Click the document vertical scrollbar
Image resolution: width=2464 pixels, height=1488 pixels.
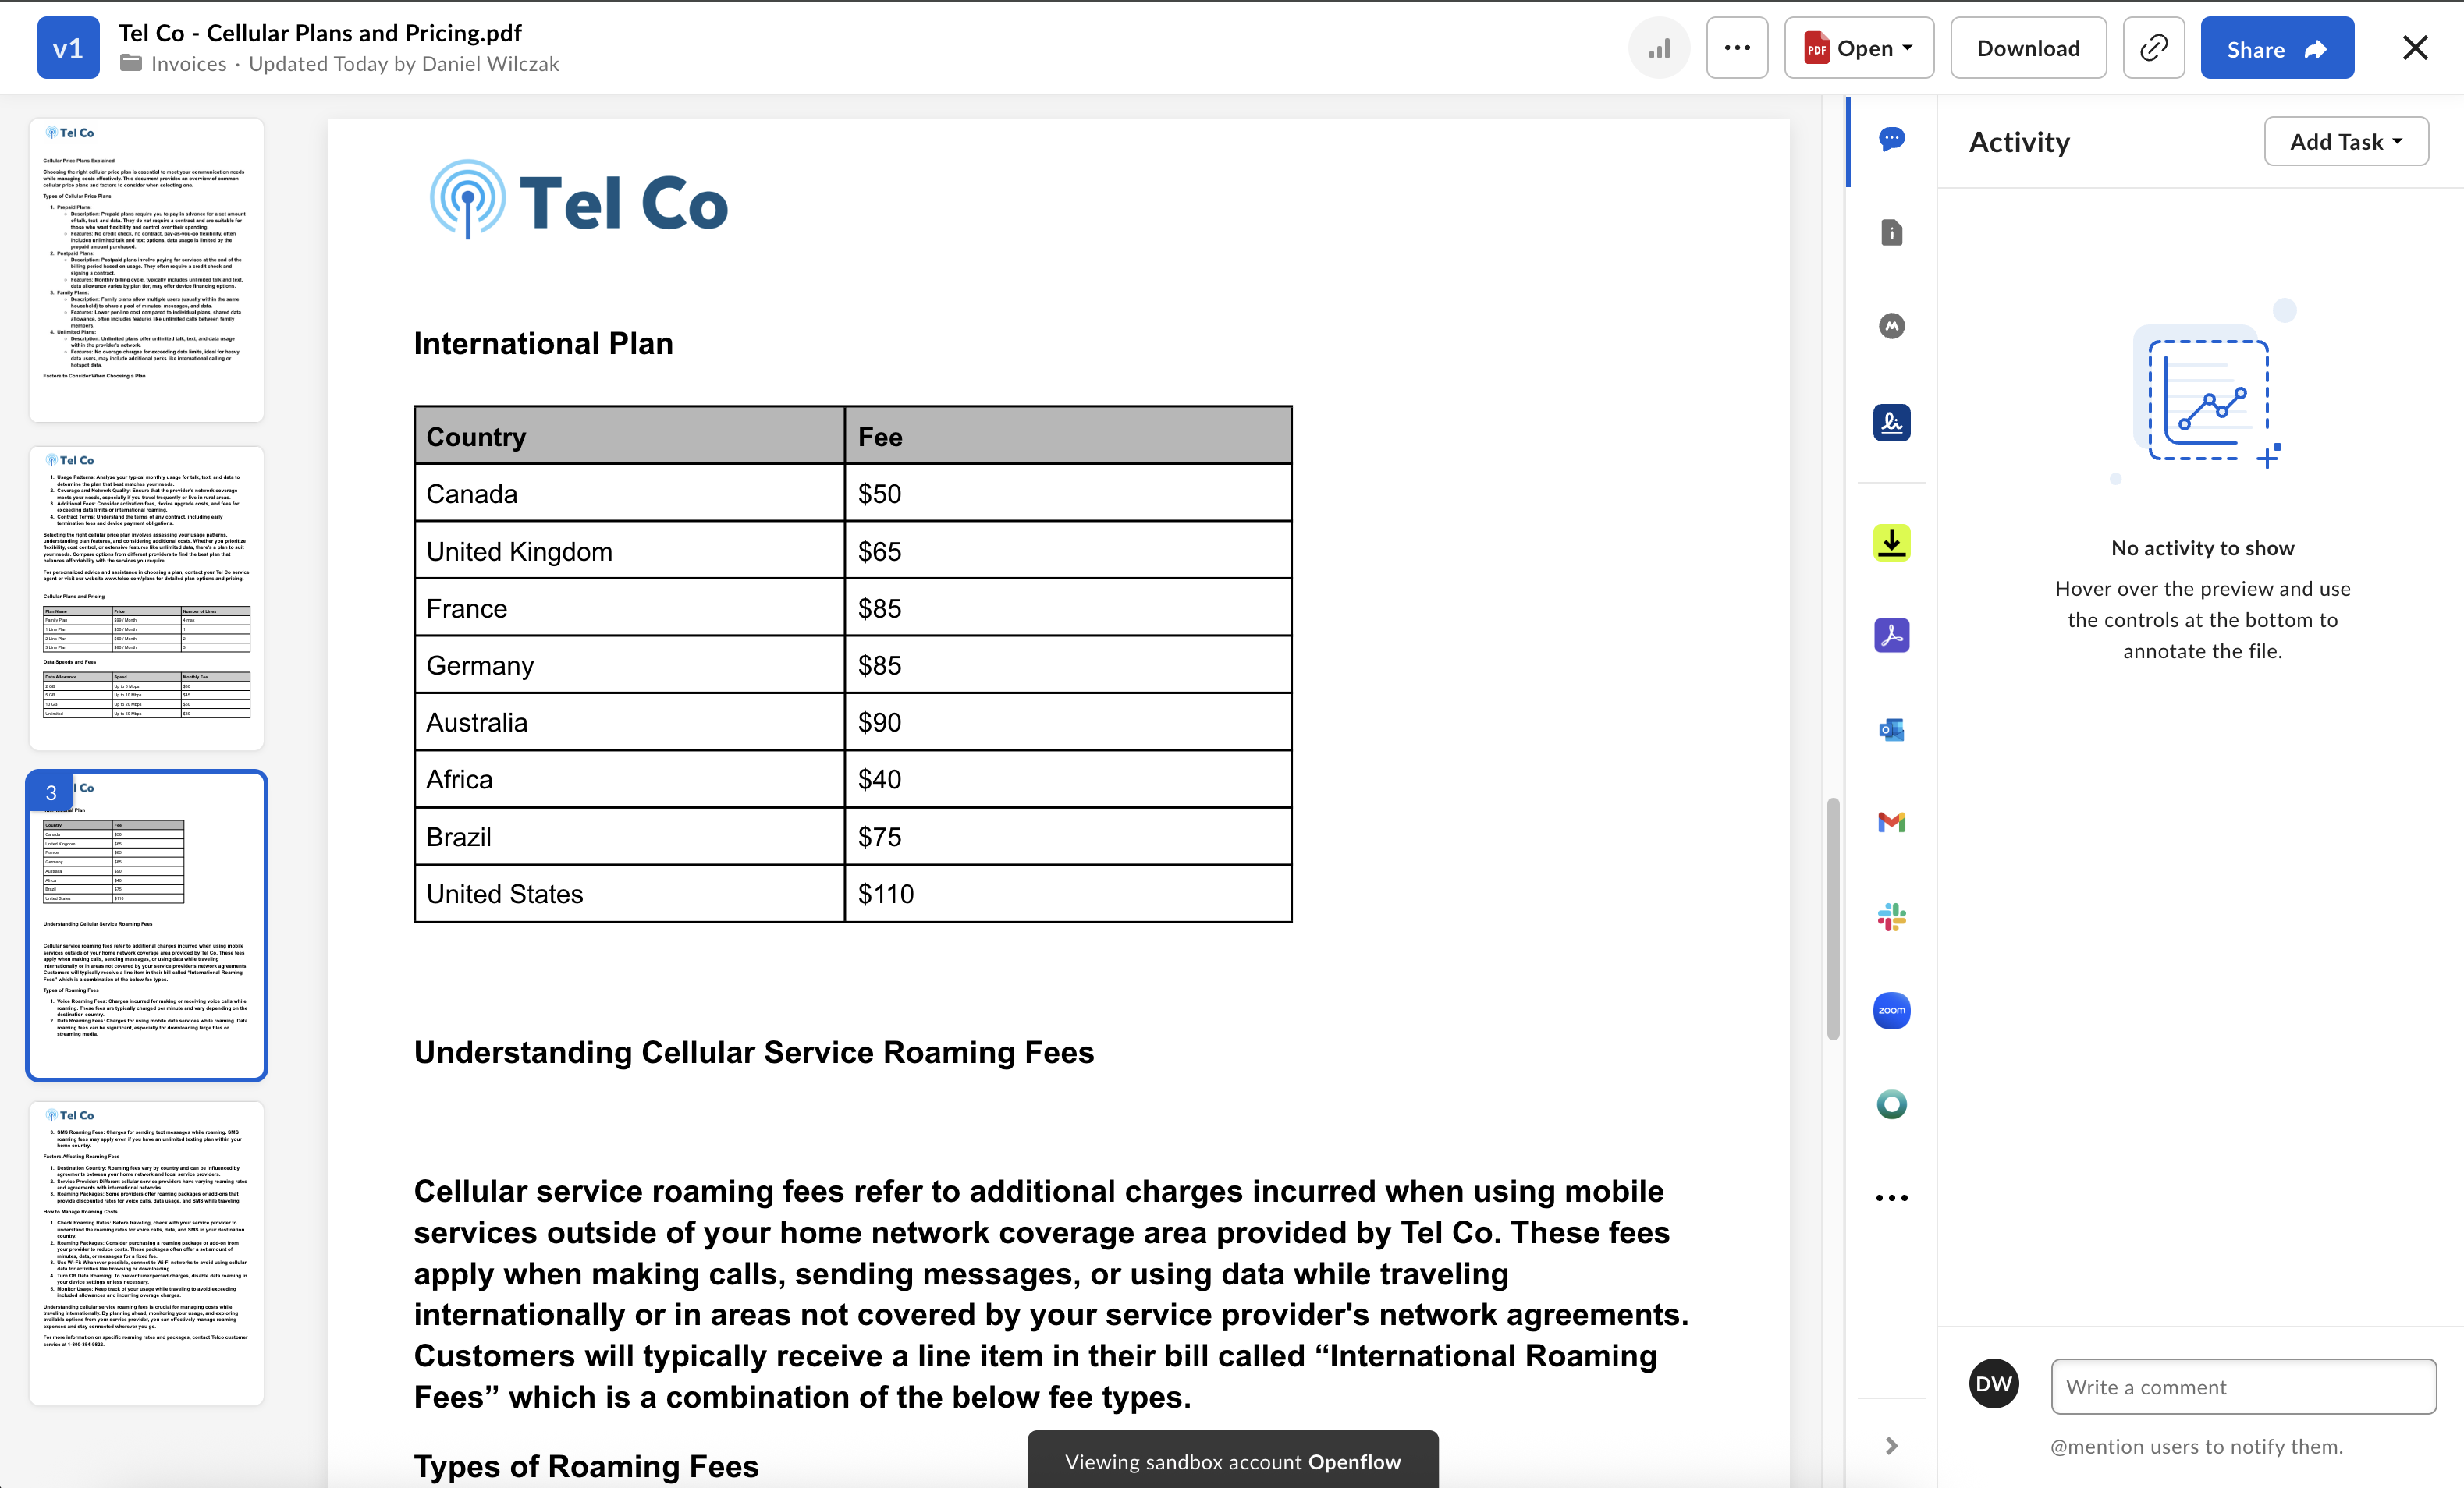coord(1833,919)
